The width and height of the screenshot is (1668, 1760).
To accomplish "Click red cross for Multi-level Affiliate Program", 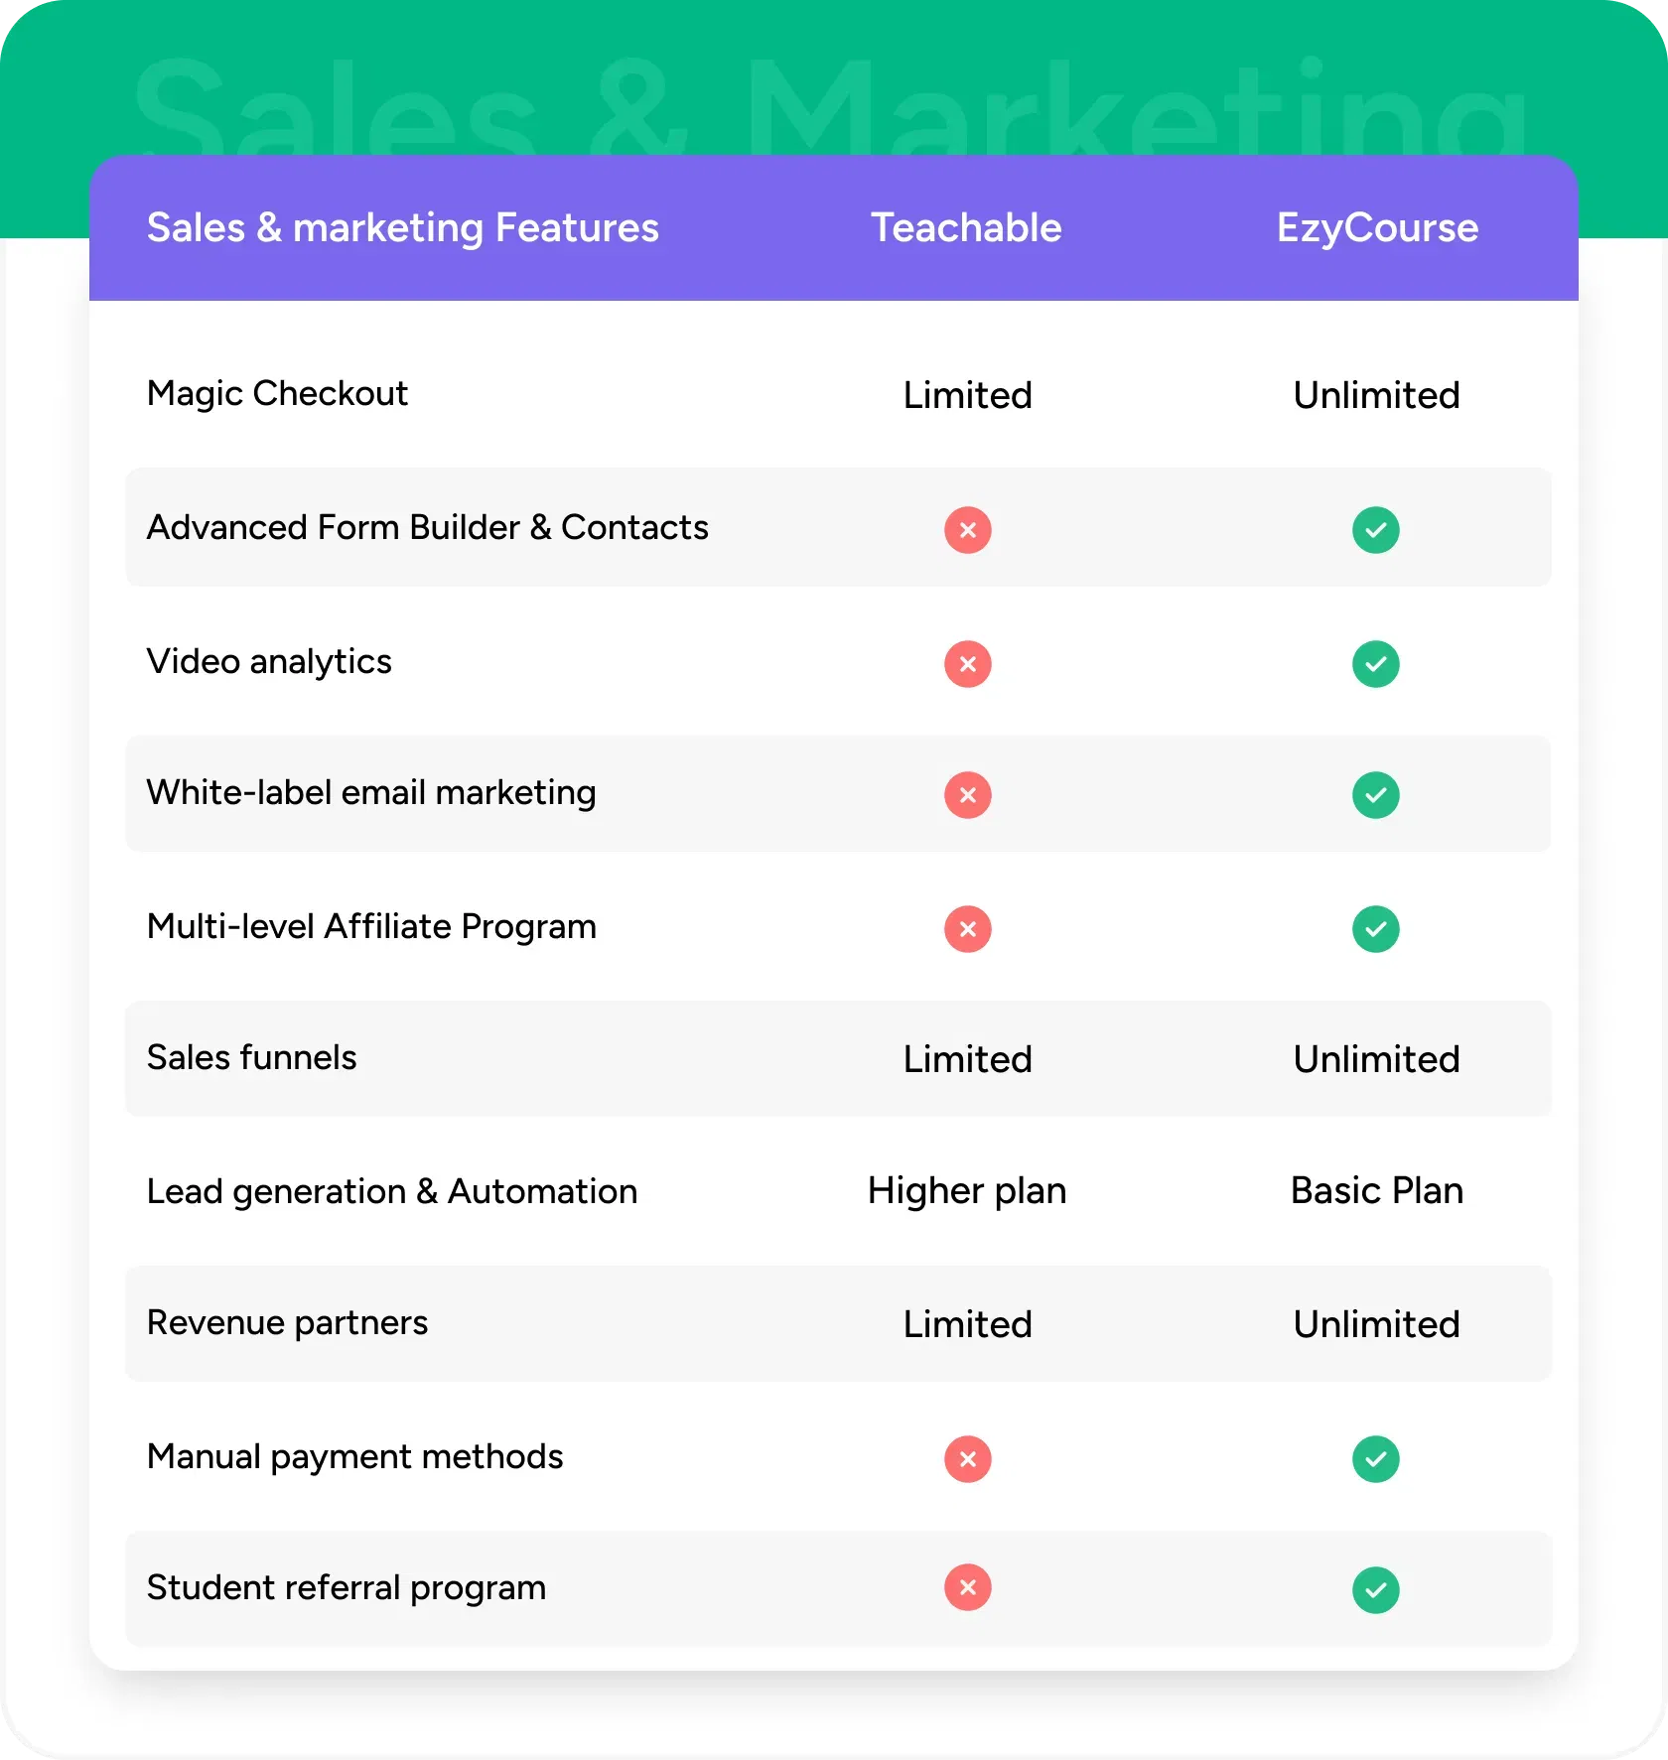I will (x=967, y=929).
